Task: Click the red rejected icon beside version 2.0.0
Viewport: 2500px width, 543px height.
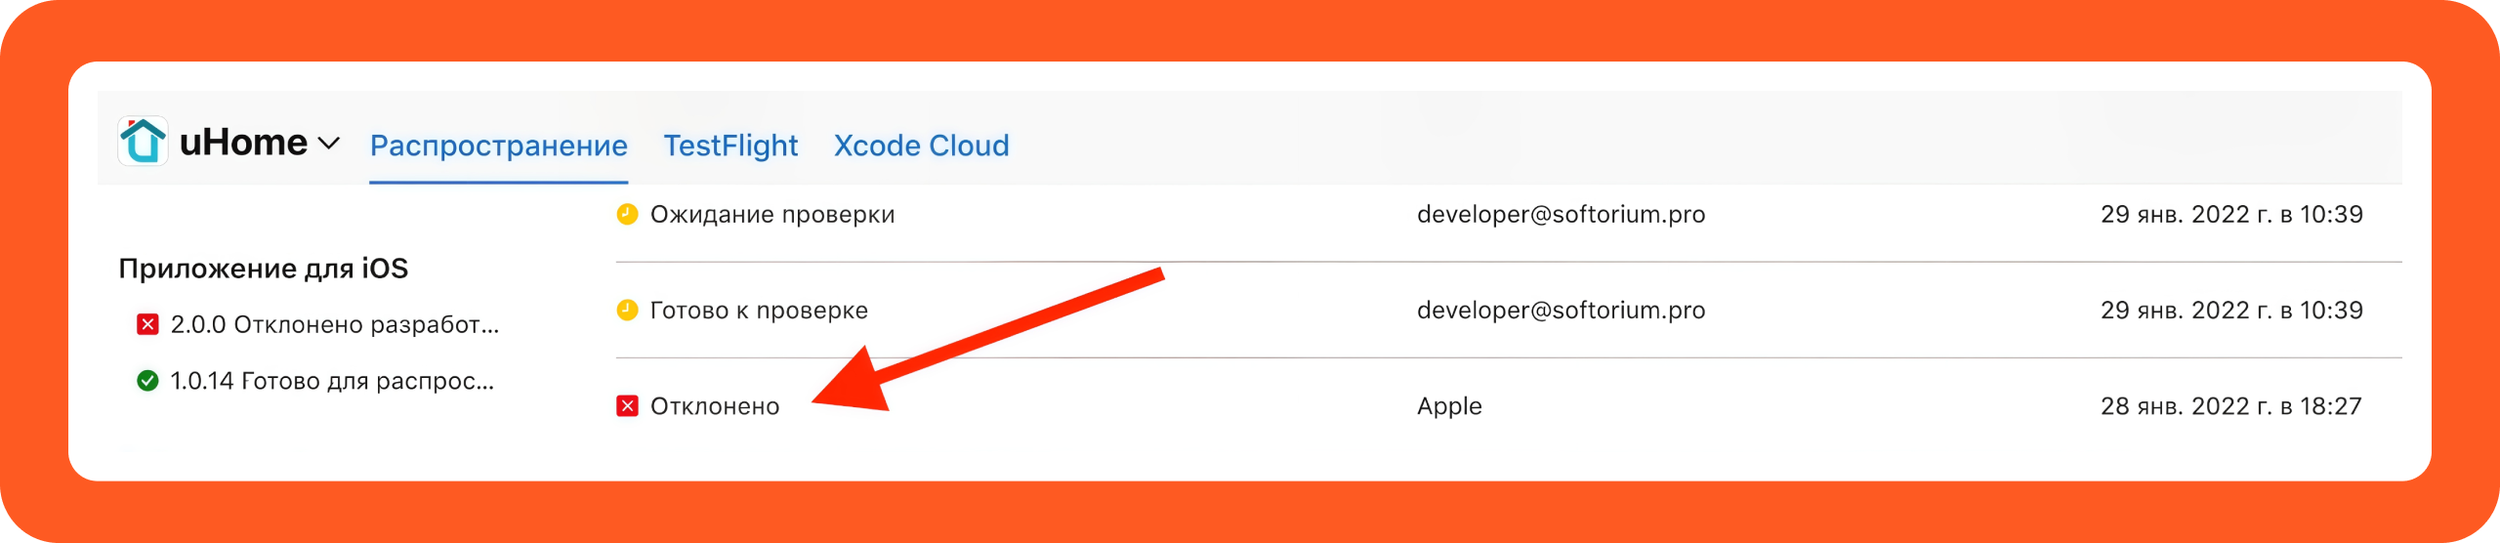Action: (x=147, y=324)
